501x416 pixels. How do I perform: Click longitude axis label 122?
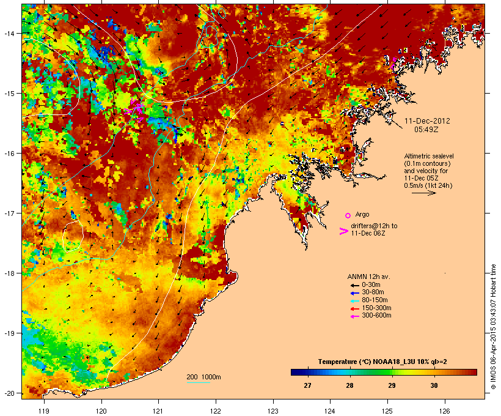216,411
